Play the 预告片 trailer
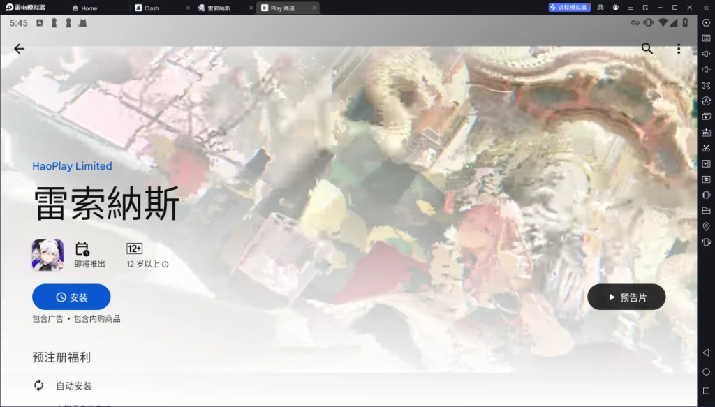715x407 pixels. [x=626, y=297]
